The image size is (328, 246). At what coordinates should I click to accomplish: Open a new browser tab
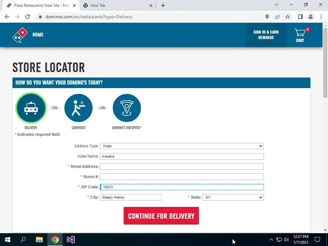163,5
